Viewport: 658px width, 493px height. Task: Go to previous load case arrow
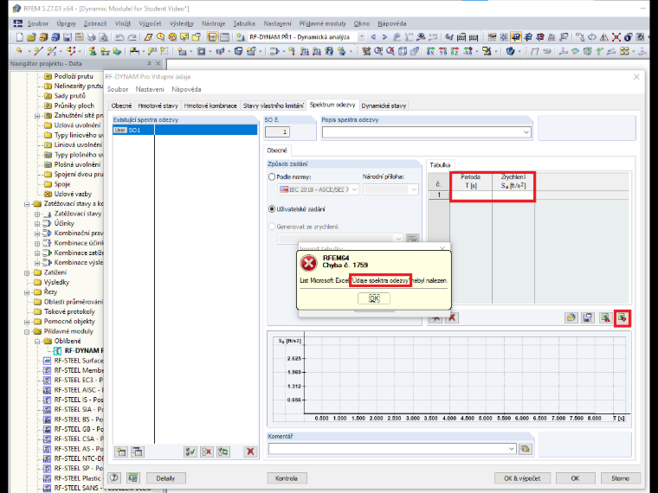373,37
